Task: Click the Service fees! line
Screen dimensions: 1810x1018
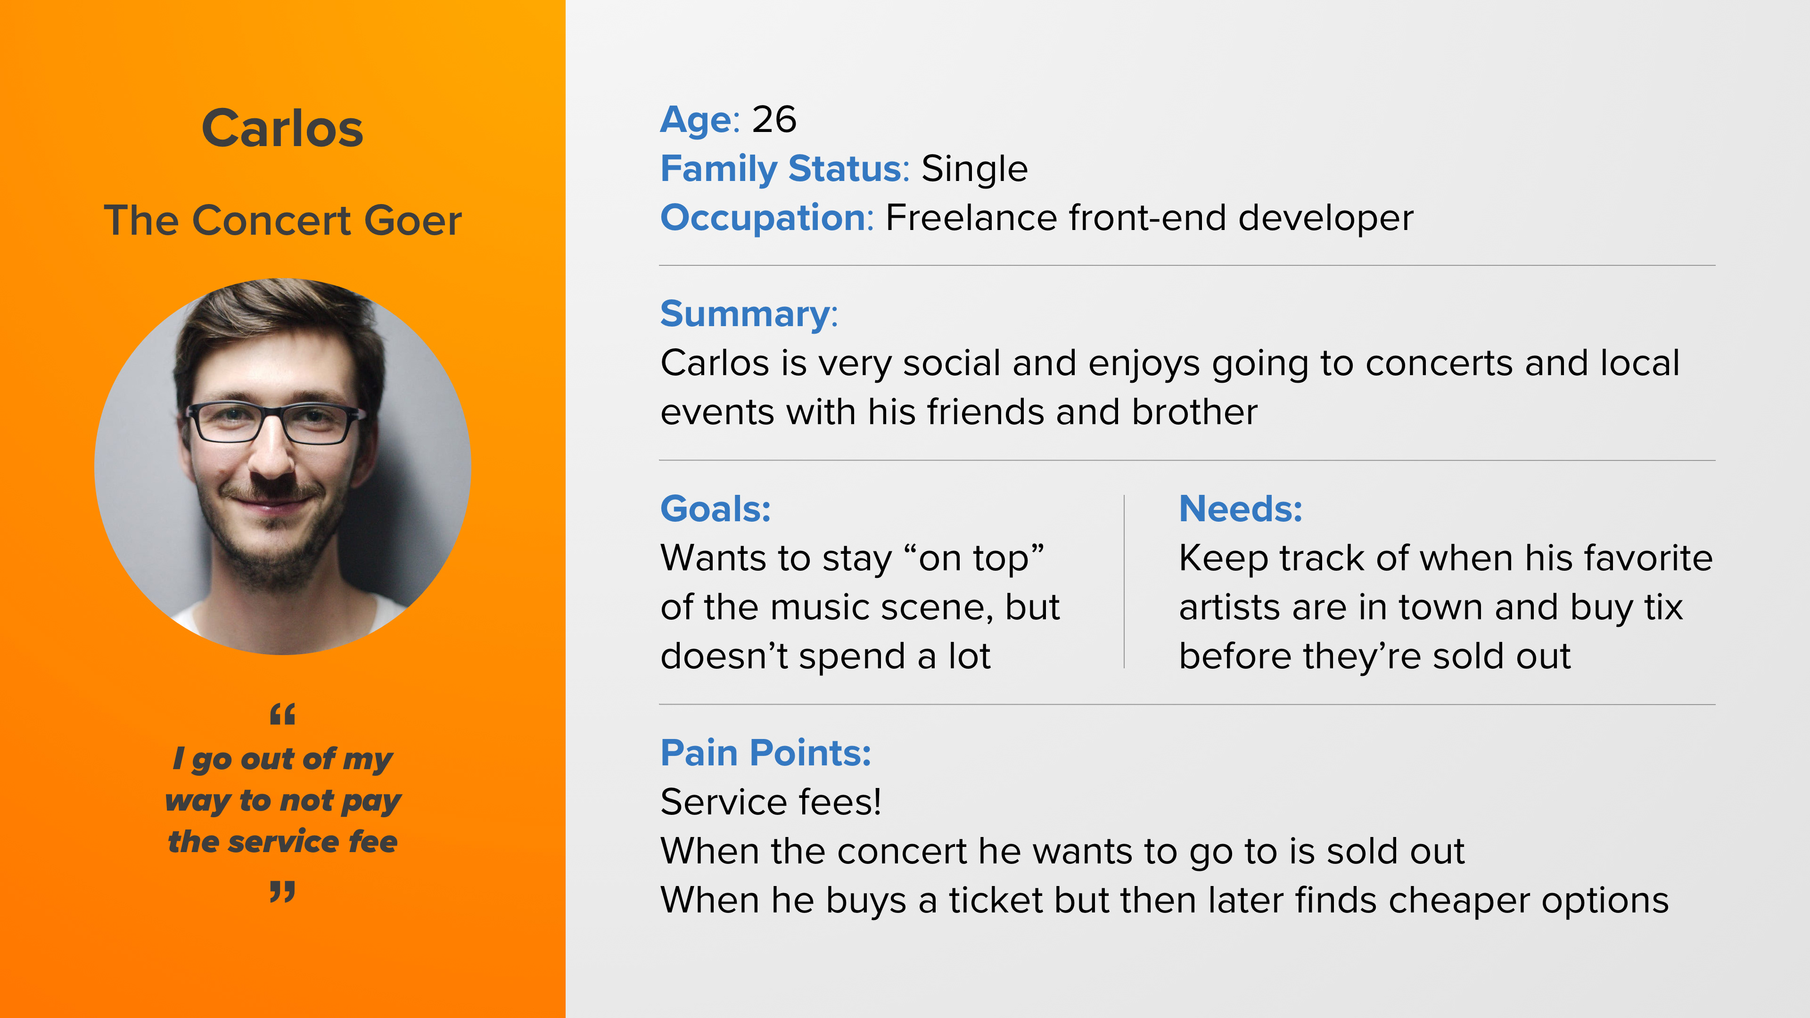Action: tap(771, 802)
